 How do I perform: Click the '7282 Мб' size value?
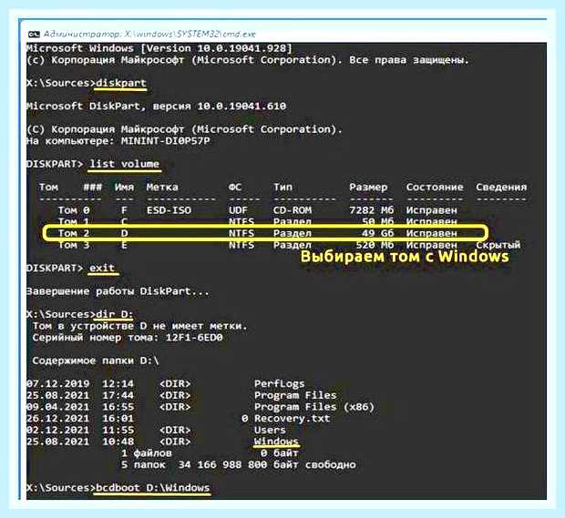pyautogui.click(x=372, y=210)
